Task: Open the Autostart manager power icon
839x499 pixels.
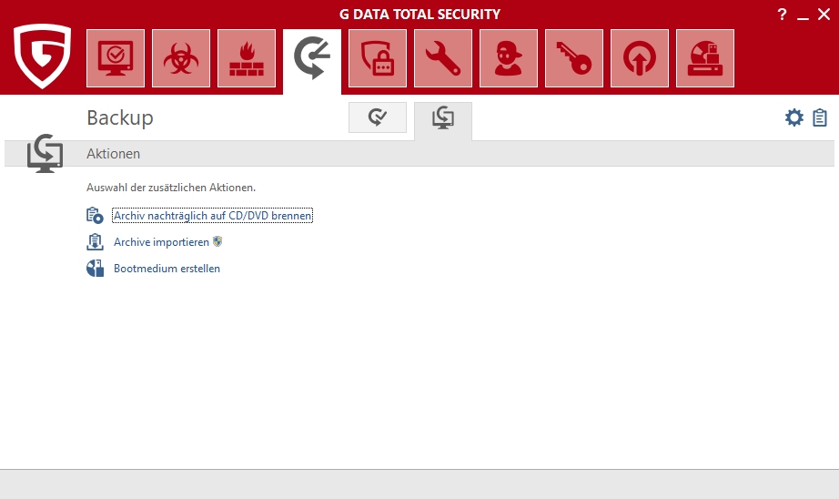Action: tap(640, 58)
